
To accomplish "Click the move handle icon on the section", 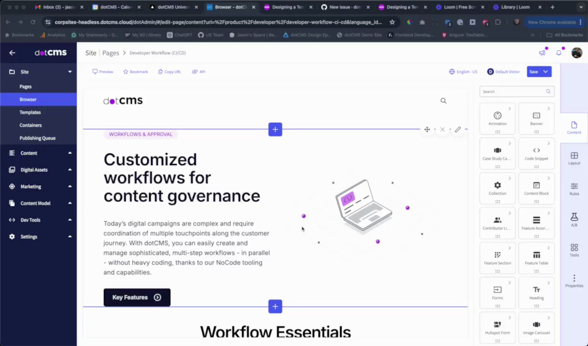I will 427,129.
